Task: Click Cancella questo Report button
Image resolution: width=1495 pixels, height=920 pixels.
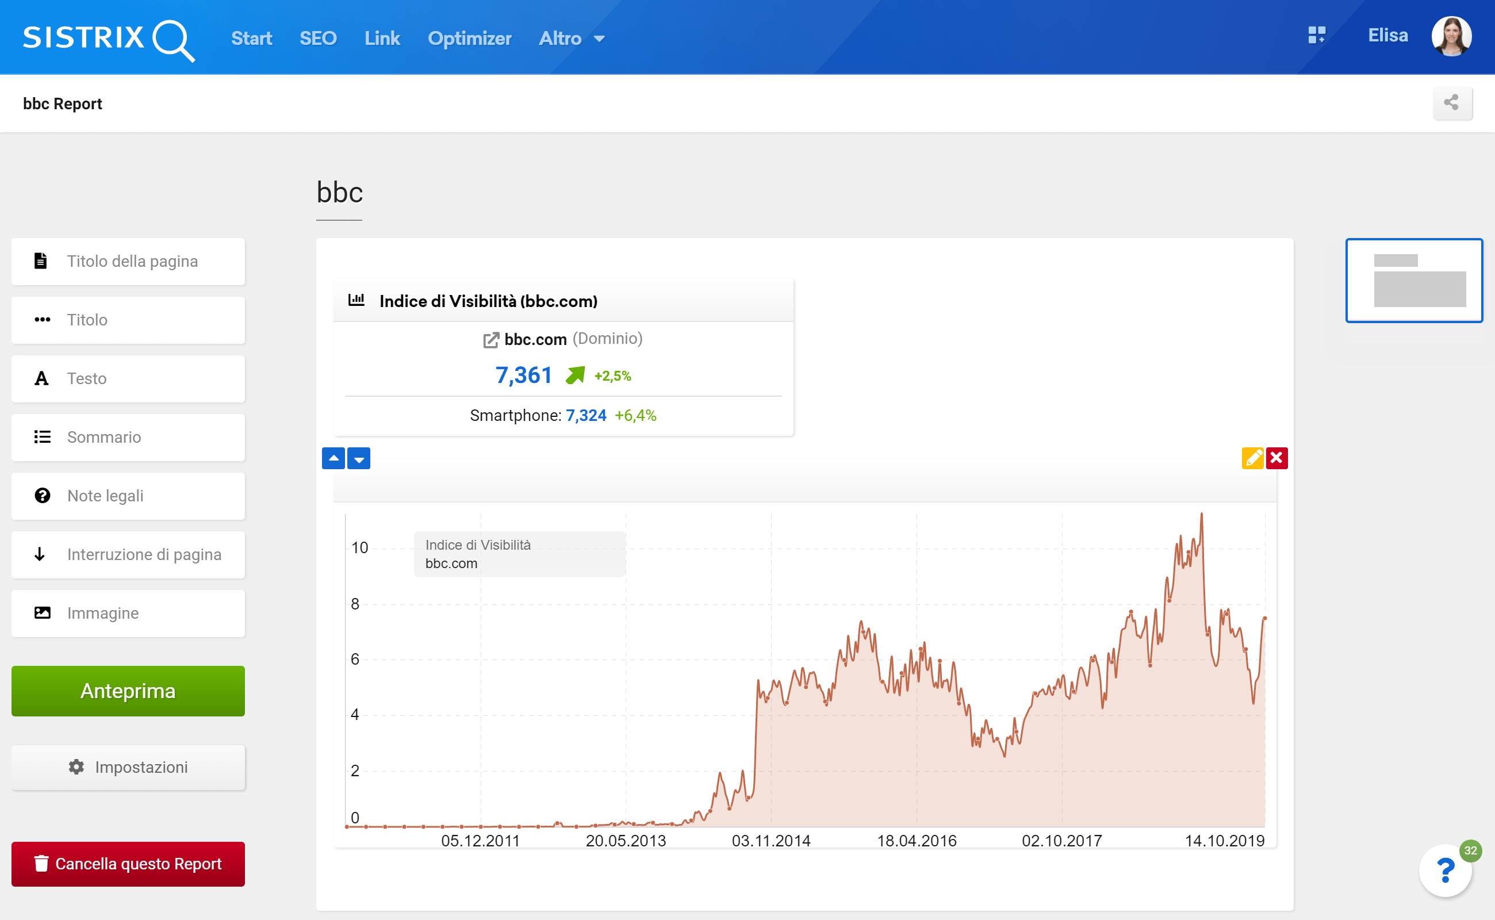Action: [x=128, y=864]
